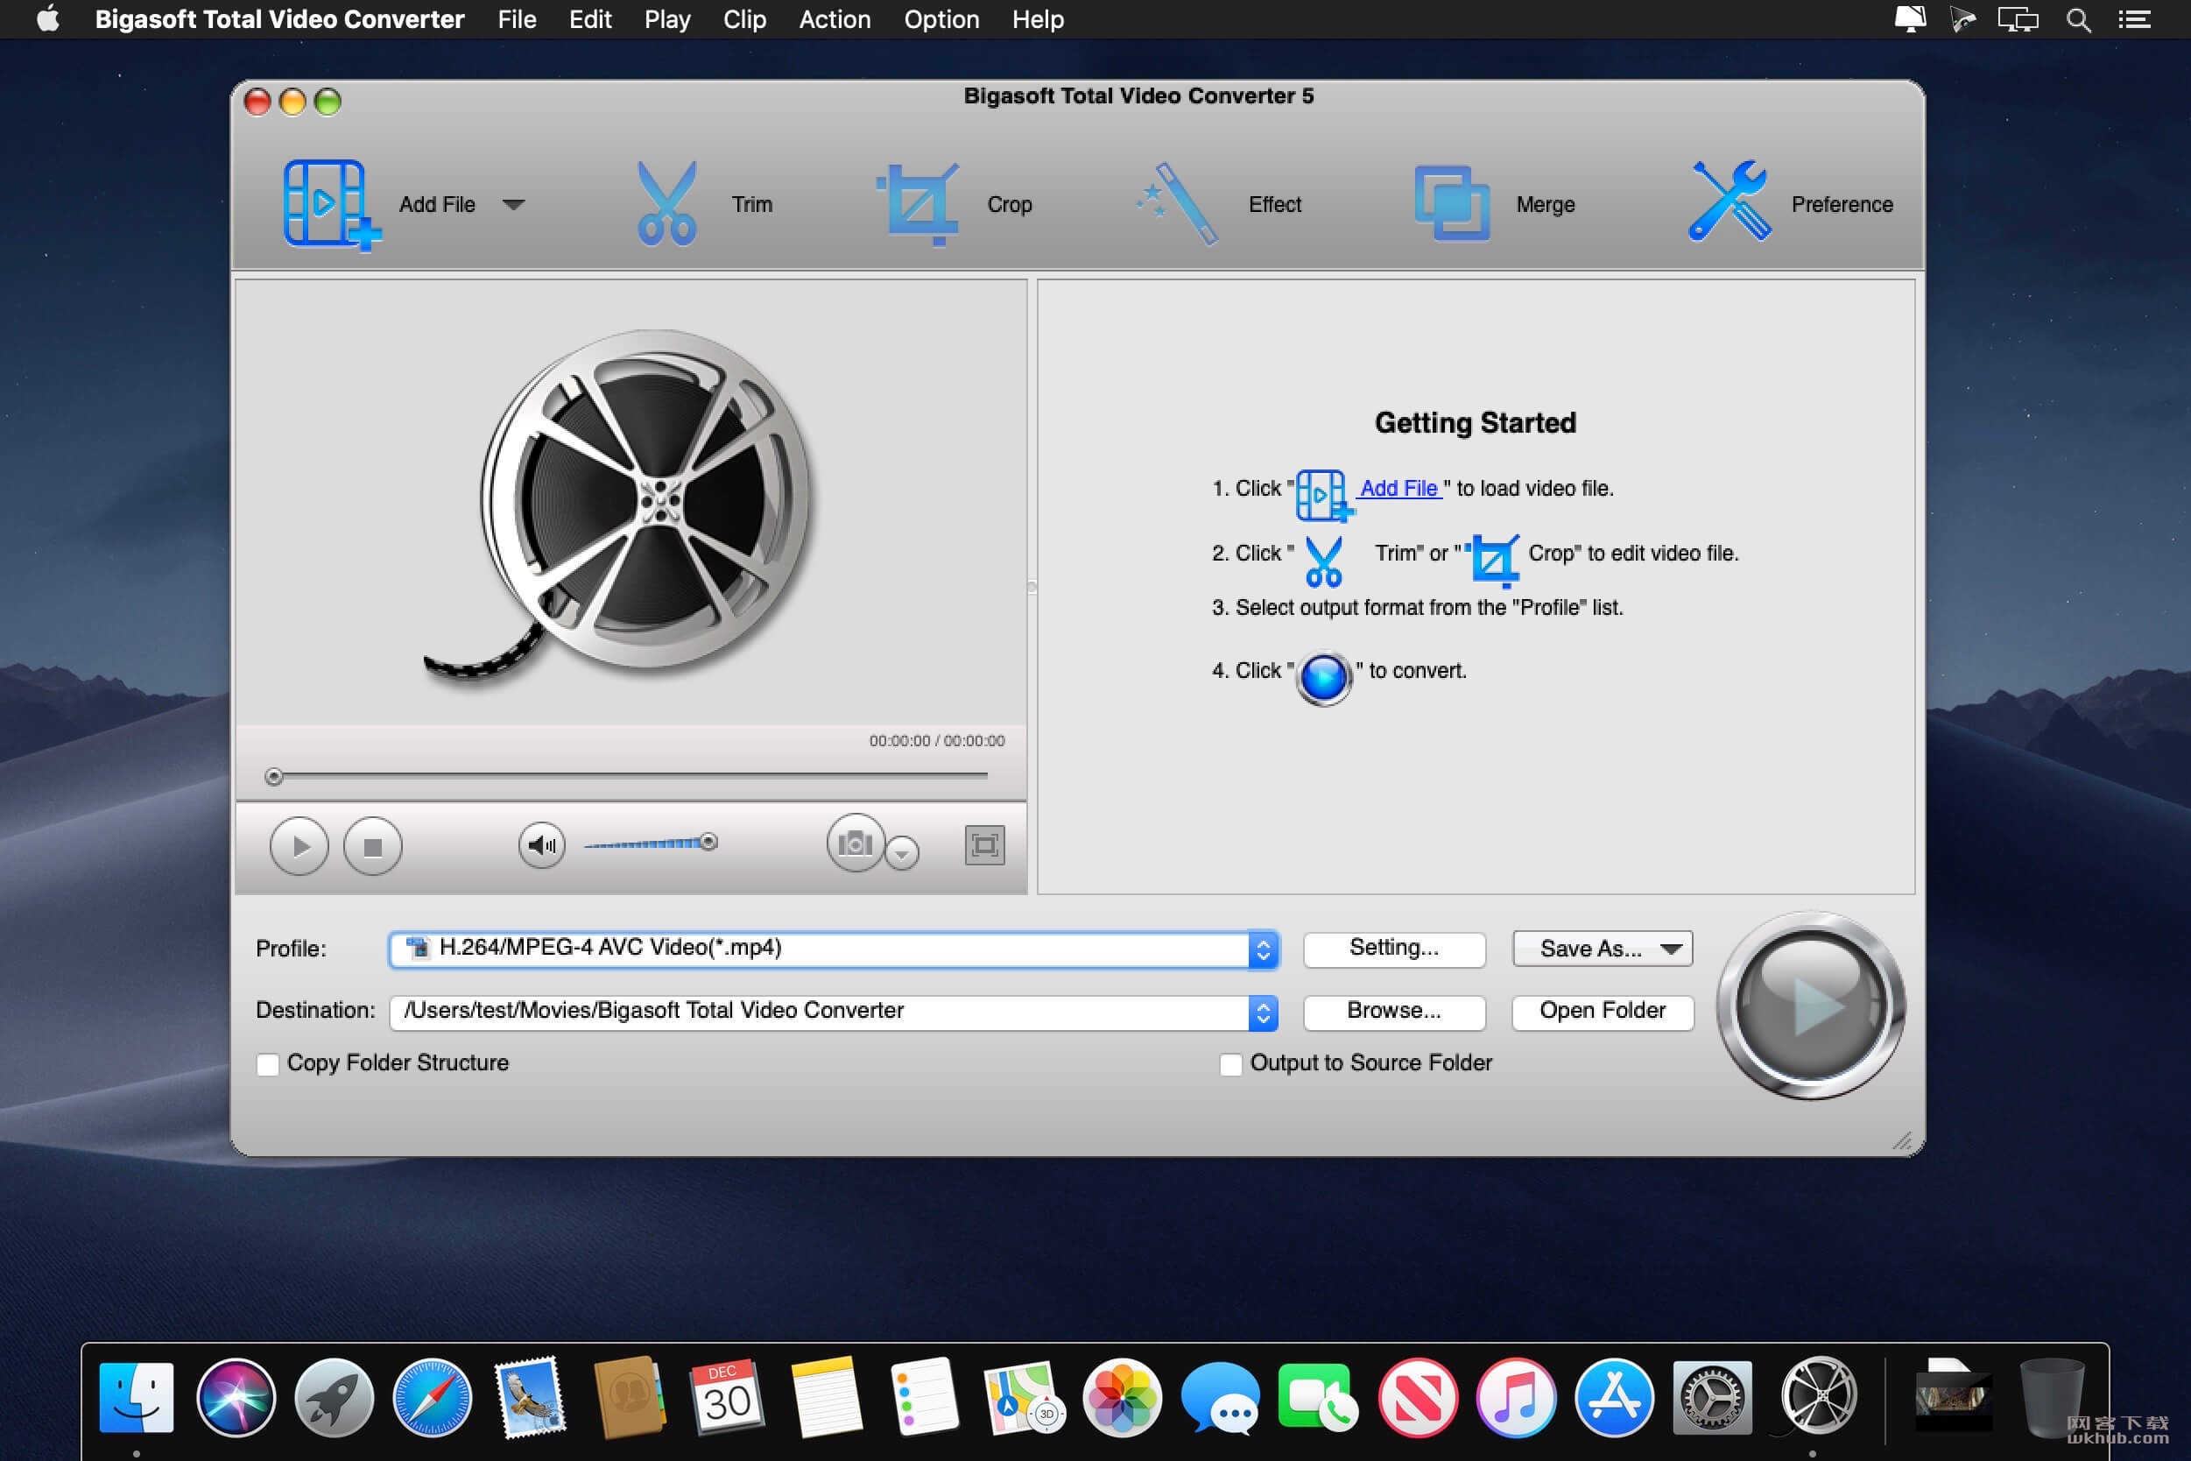Click the Merge tool icon
Screen dimensions: 2191x1461
(x=1451, y=203)
